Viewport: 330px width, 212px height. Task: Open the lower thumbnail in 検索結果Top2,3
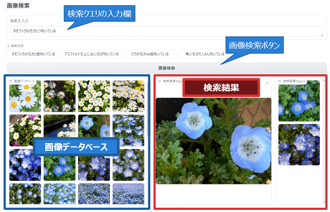click(x=299, y=144)
